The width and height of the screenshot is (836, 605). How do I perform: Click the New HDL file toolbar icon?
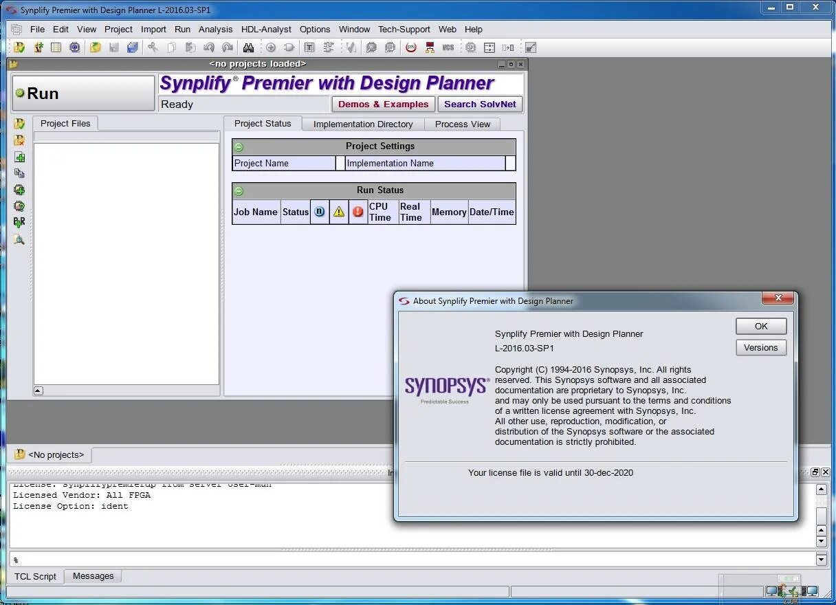38,47
